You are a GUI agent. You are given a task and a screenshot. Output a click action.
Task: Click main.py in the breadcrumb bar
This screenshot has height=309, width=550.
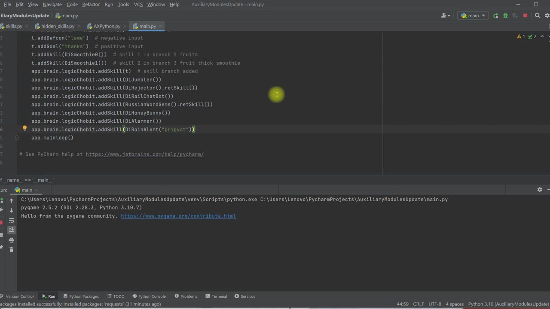pyautogui.click(x=67, y=15)
